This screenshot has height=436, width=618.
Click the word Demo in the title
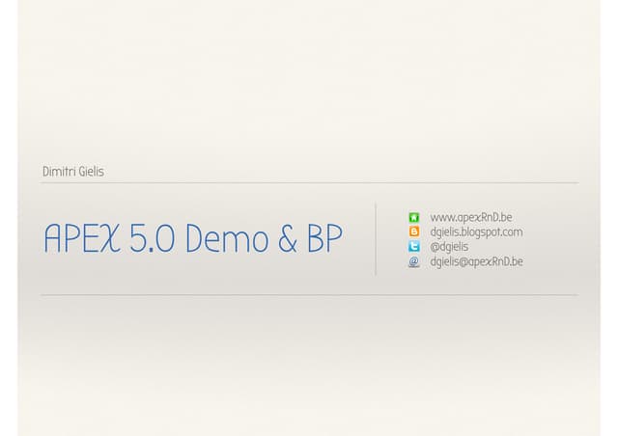pyautogui.click(x=227, y=238)
